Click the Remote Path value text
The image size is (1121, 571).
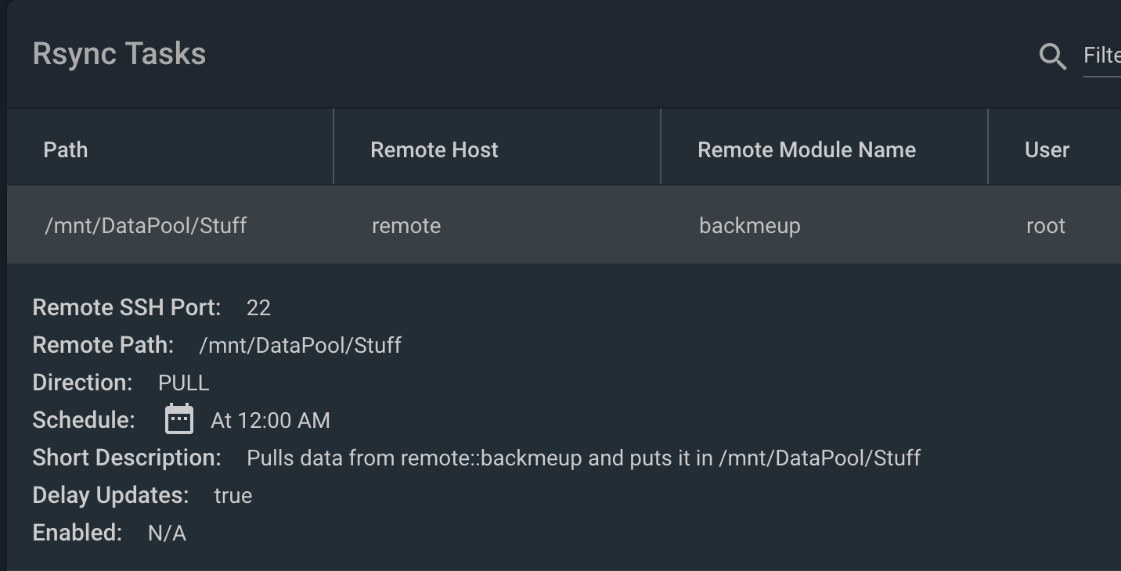(x=300, y=345)
